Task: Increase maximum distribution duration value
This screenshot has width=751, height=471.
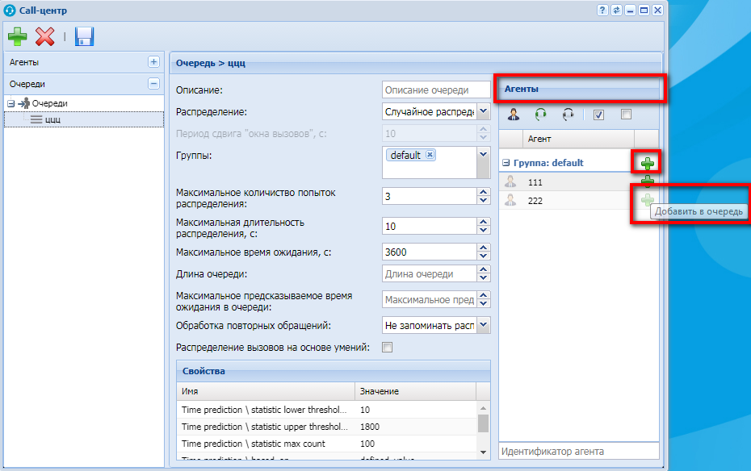Action: point(484,223)
